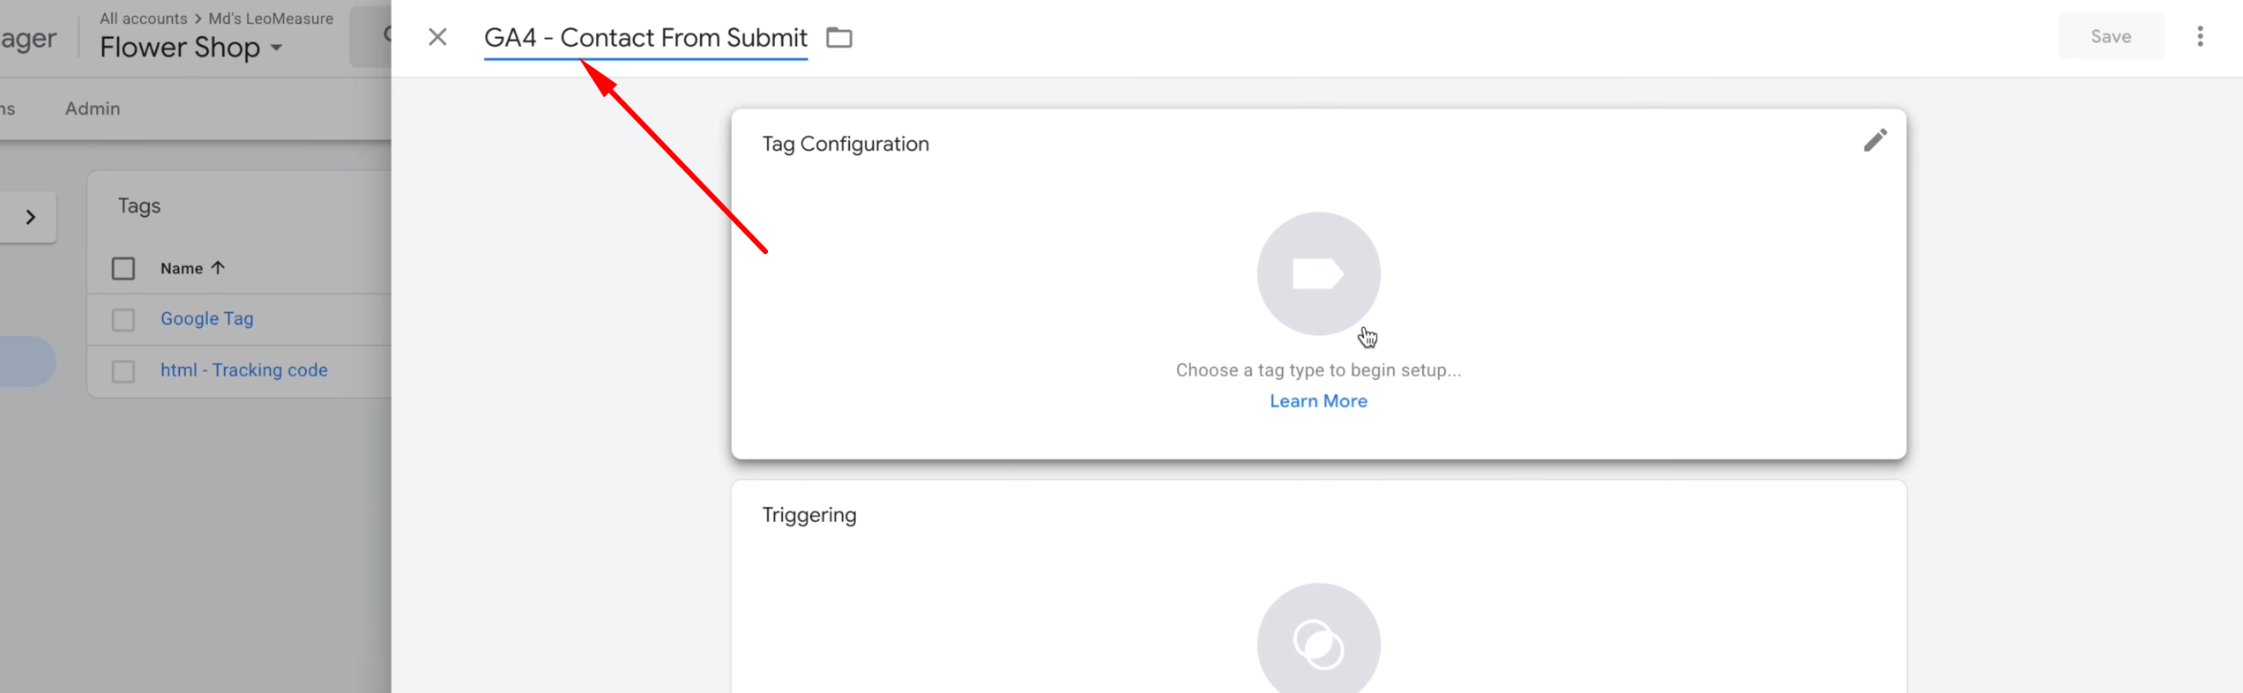Open the Learn More link
This screenshot has width=2243, height=693.
[x=1317, y=401]
